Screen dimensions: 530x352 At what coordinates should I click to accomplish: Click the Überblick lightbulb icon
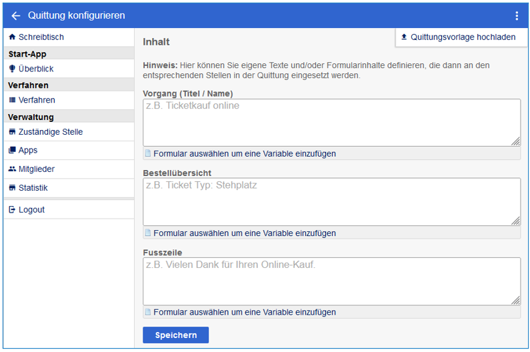[12, 69]
